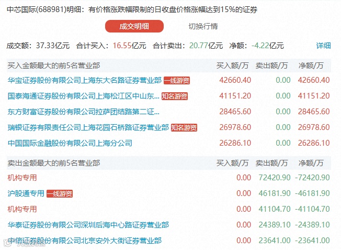Viewport: 341px width, 250px height.
Task: Open 华泰证券深圳后海中心路证券营业部 link
Action: tap(88, 225)
